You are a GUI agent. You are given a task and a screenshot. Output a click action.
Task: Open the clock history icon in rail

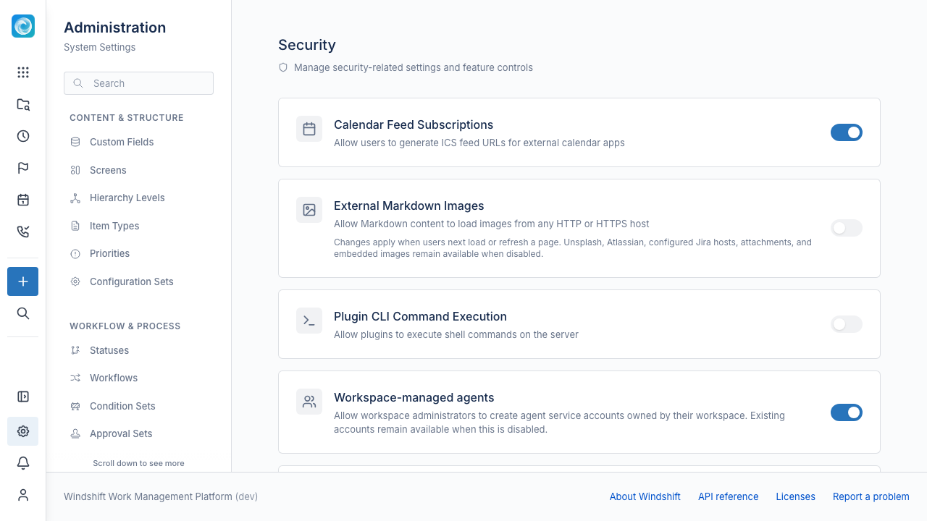[23, 136]
